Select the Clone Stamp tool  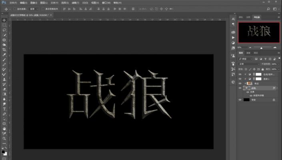[4, 79]
